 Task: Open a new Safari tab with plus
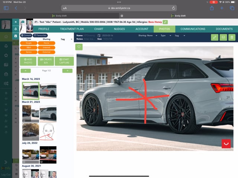pyautogui.click(x=222, y=8)
